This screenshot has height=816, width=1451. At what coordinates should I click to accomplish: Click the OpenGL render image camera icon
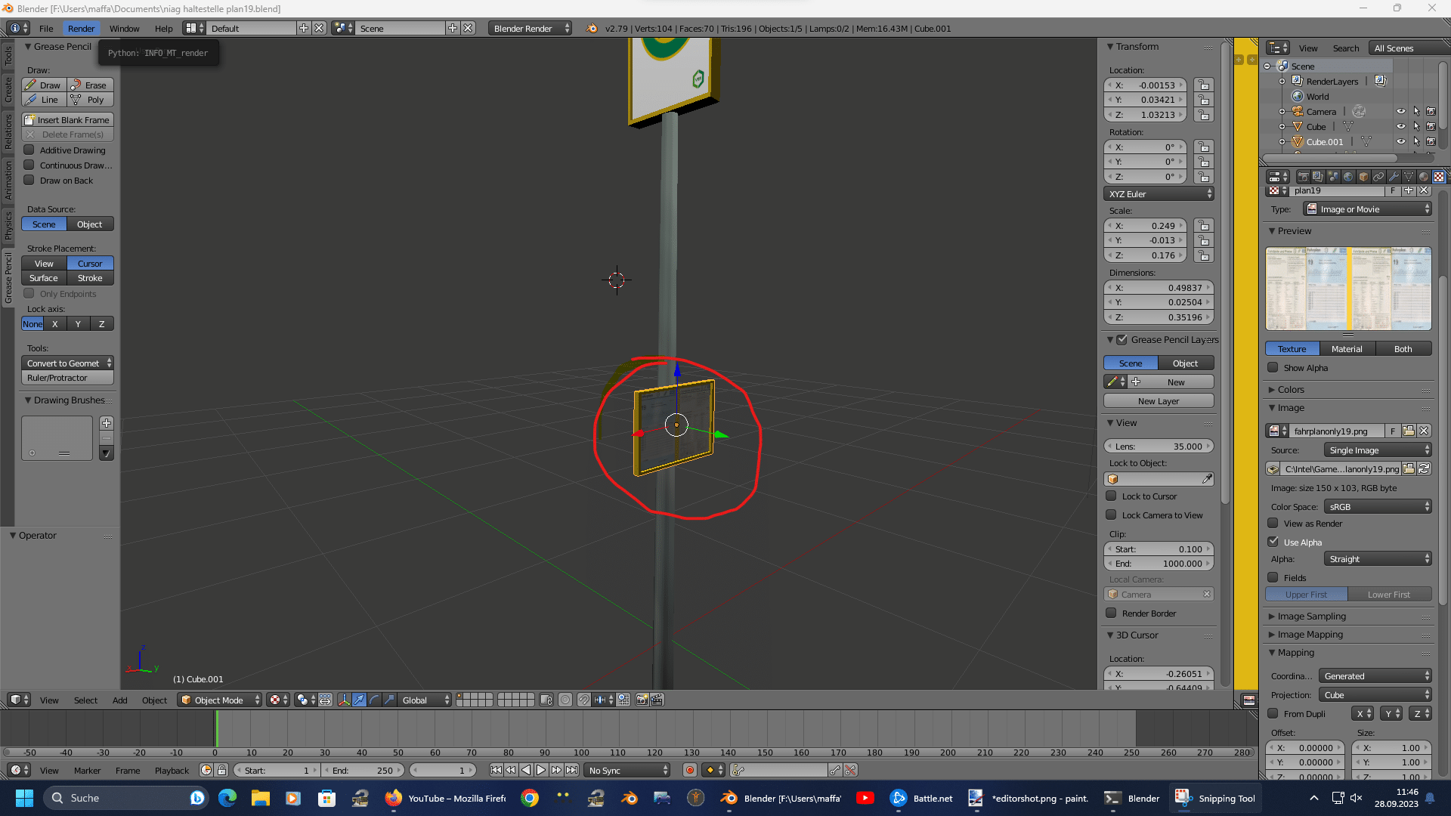click(642, 700)
